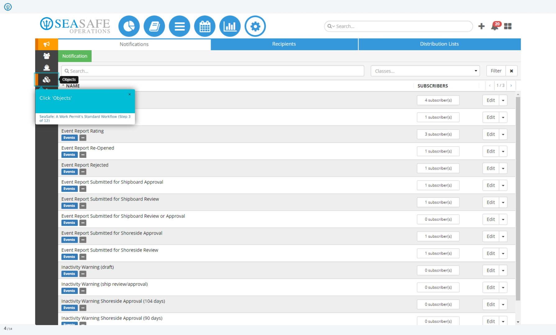Sort by the NAME column header
556x335 pixels.
click(73, 86)
